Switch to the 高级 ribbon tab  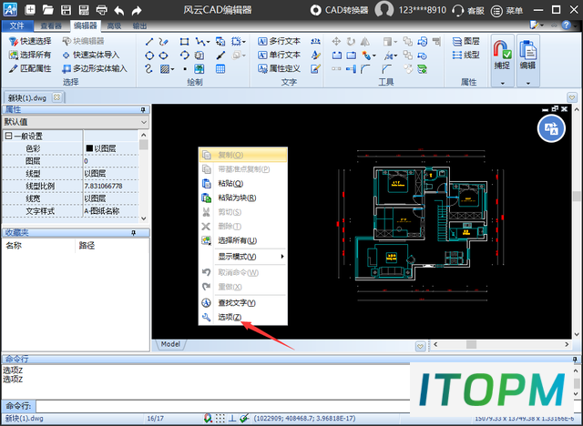point(114,25)
